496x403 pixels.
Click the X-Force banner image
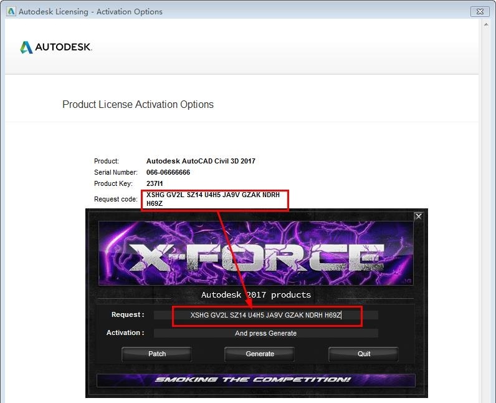[x=256, y=253]
